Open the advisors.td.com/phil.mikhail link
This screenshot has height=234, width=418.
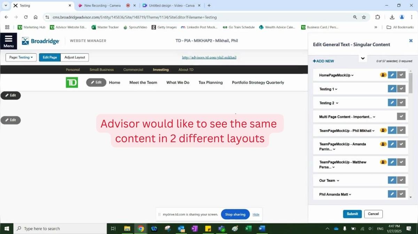(209, 57)
